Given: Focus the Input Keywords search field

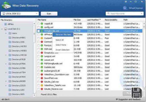Looking at the screenshot, I should pyautogui.click(x=125, y=14).
